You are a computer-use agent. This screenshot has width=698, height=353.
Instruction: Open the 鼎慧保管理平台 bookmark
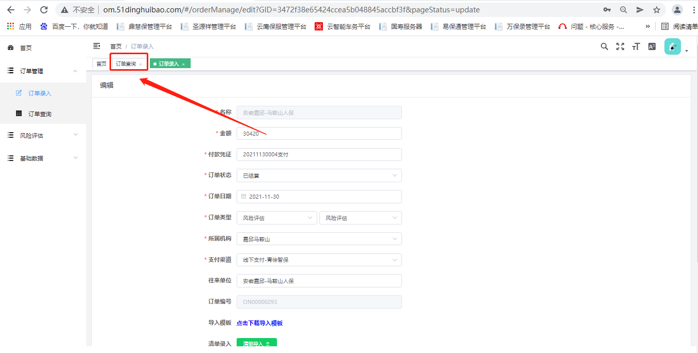point(144,26)
